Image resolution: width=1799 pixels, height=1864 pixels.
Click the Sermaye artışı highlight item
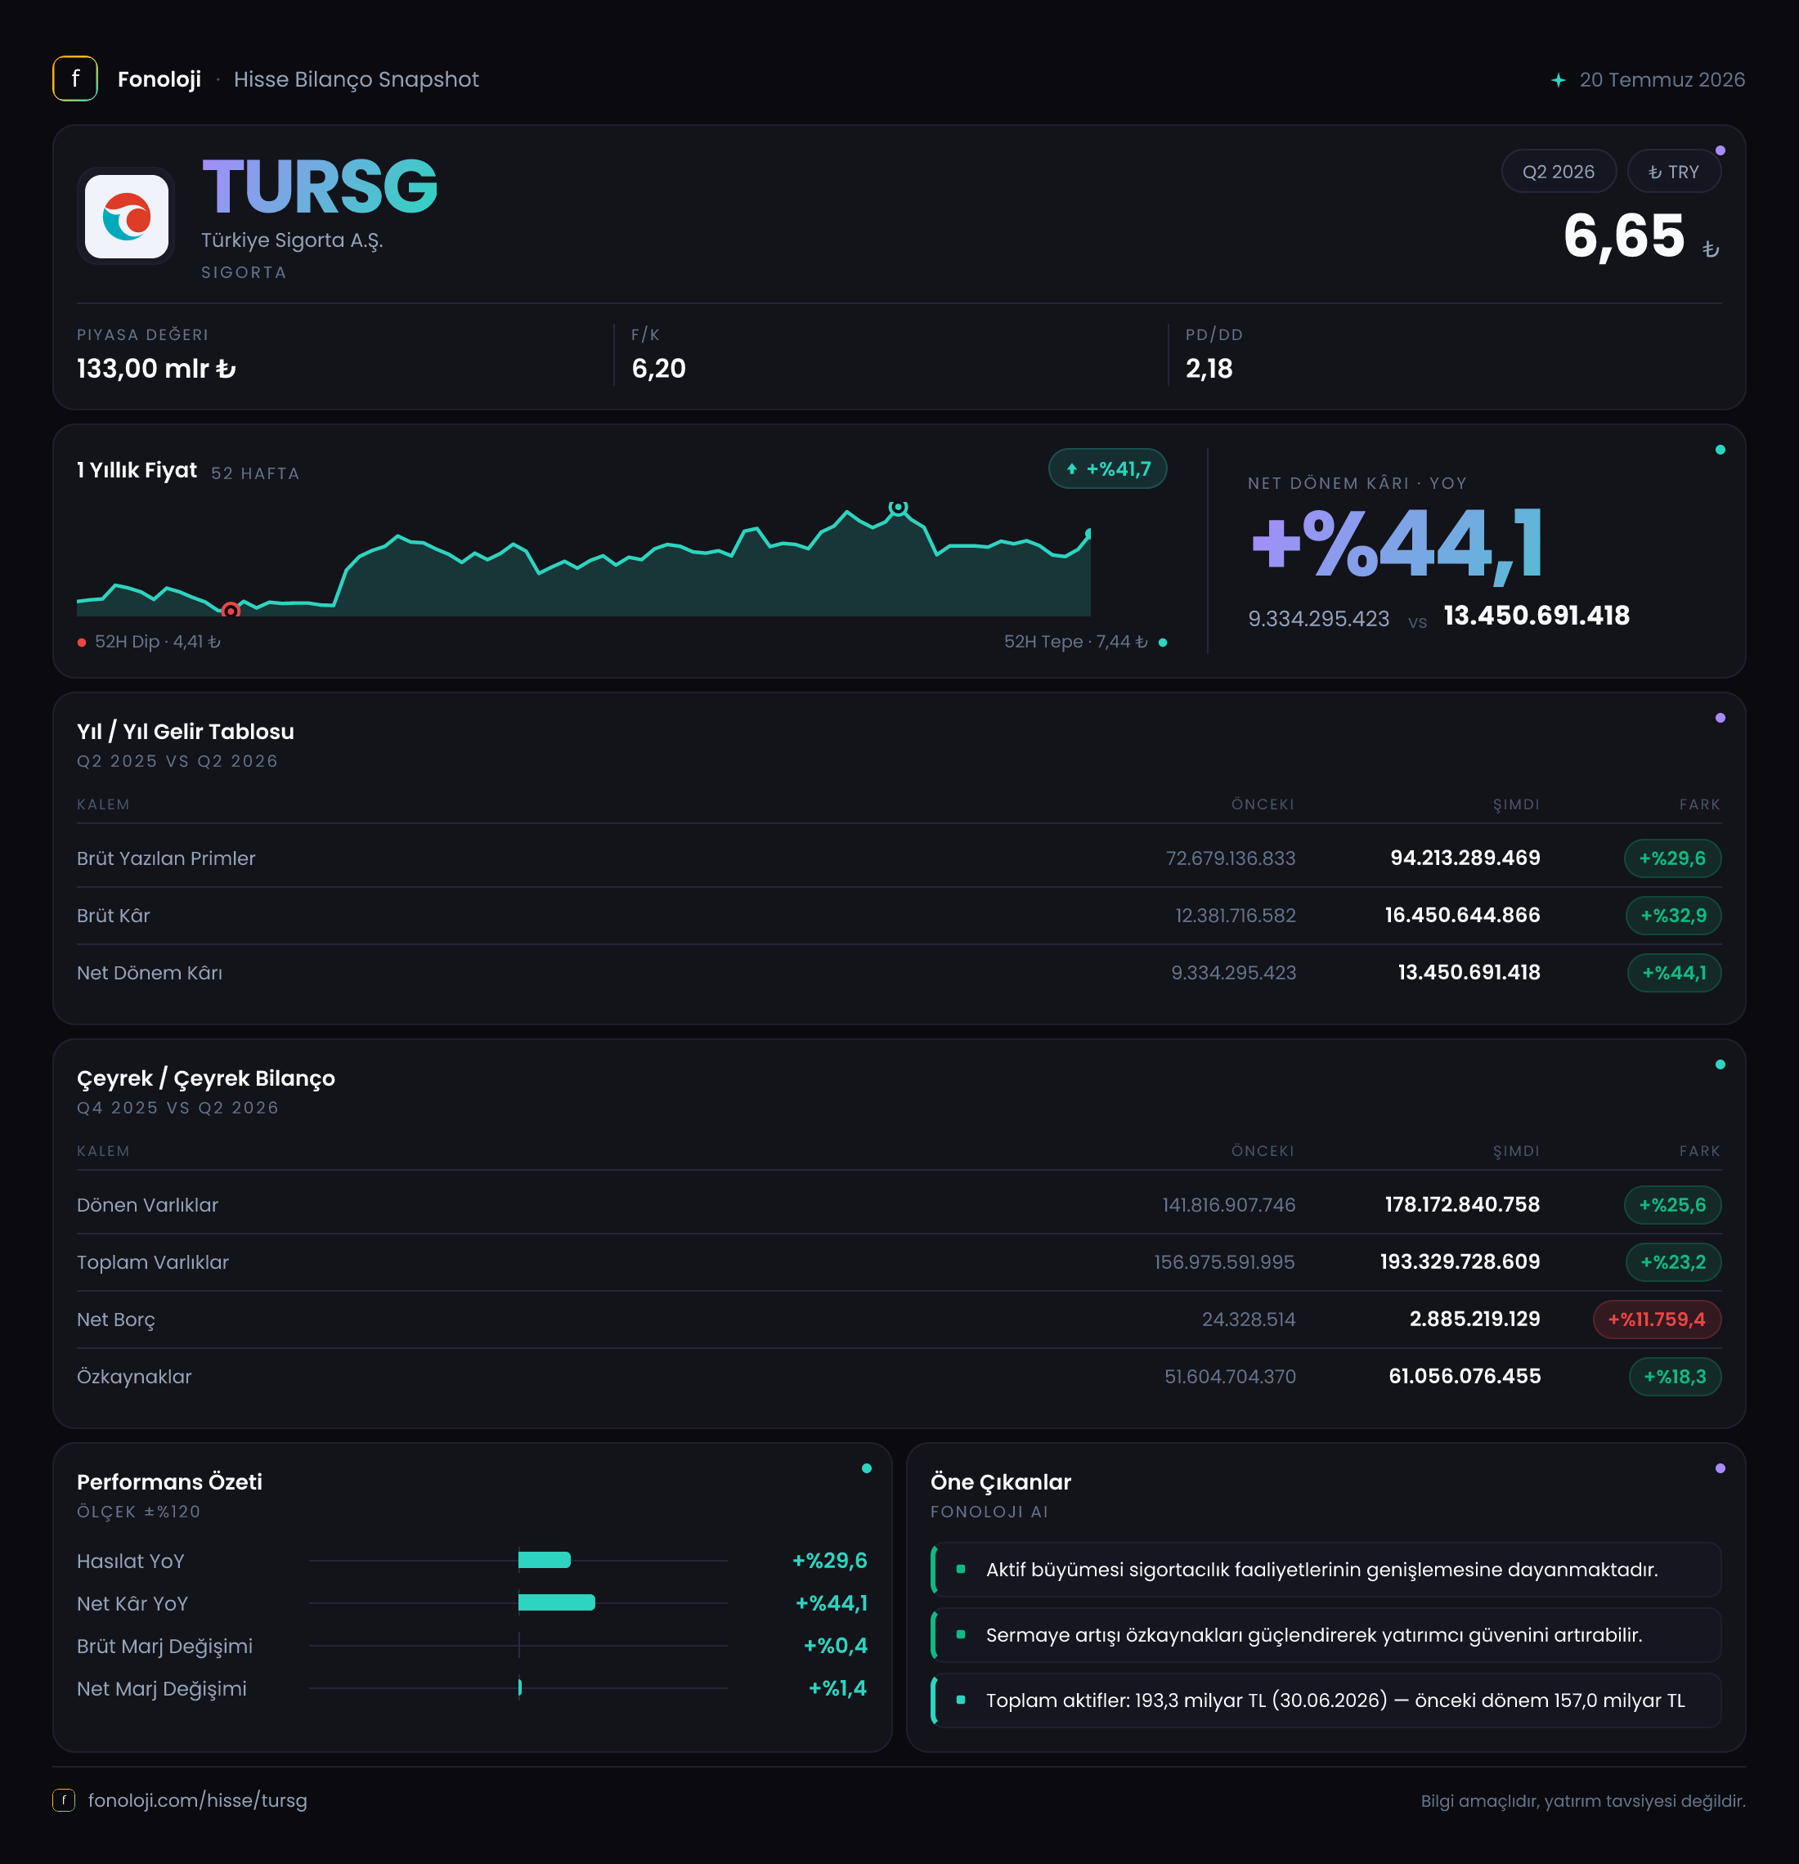pos(1326,1635)
